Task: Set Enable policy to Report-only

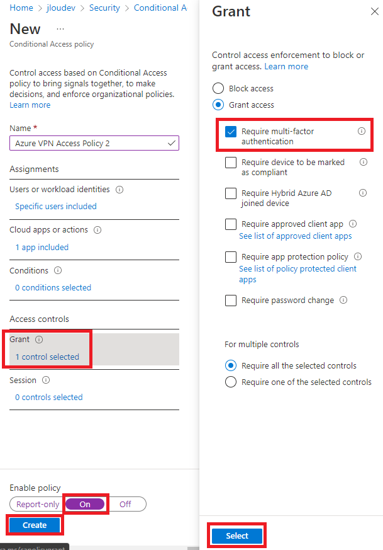Action: tap(38, 505)
